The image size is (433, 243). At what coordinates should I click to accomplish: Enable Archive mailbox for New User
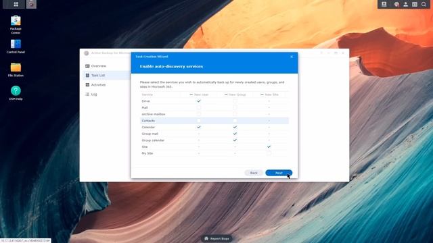click(x=199, y=114)
